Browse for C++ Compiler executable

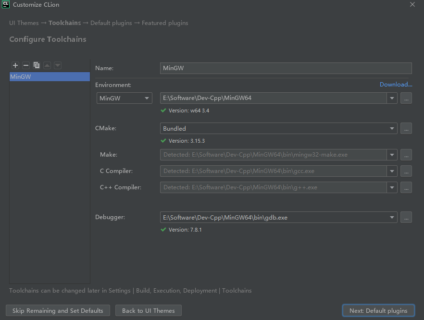point(406,187)
